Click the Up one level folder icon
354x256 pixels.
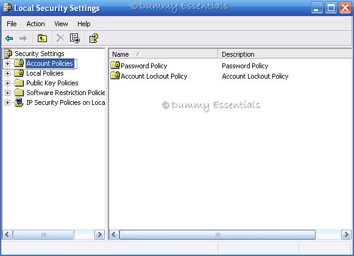42,38
